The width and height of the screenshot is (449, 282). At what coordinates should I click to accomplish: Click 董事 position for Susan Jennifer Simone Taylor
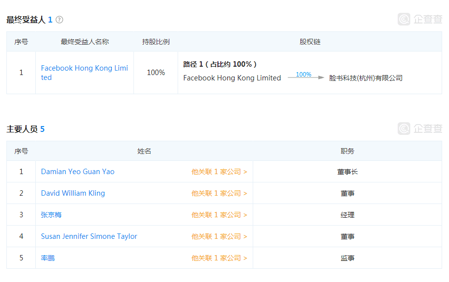[x=347, y=236]
